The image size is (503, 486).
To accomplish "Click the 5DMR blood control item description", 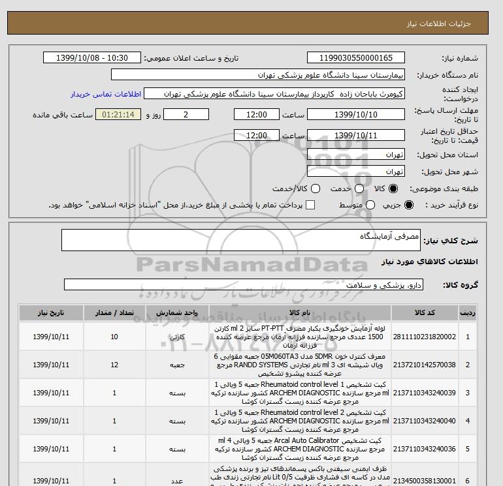I will 300,365.
